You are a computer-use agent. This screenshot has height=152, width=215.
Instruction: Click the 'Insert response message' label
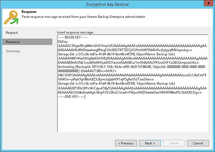pos(75,32)
